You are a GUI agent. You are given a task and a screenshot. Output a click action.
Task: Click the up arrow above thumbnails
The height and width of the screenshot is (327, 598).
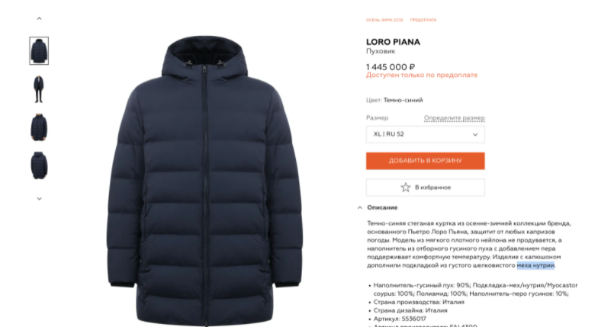point(39,18)
